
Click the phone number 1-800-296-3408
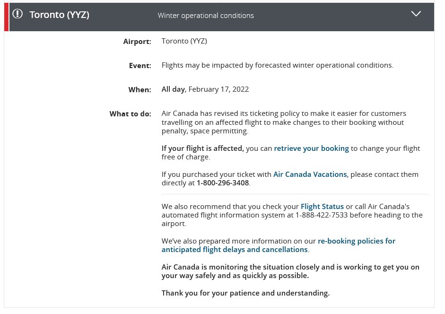(x=223, y=183)
